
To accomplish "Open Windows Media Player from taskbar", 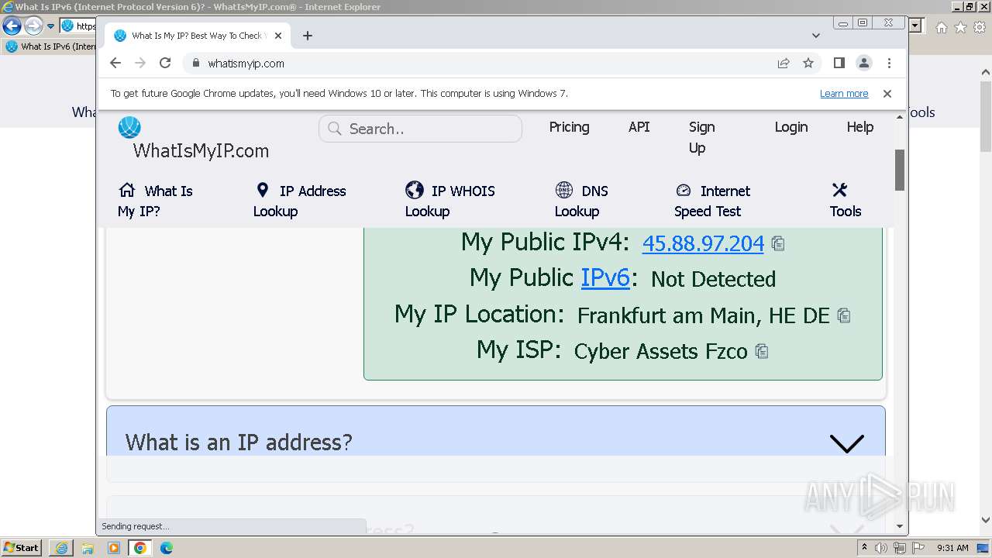I will [x=114, y=548].
